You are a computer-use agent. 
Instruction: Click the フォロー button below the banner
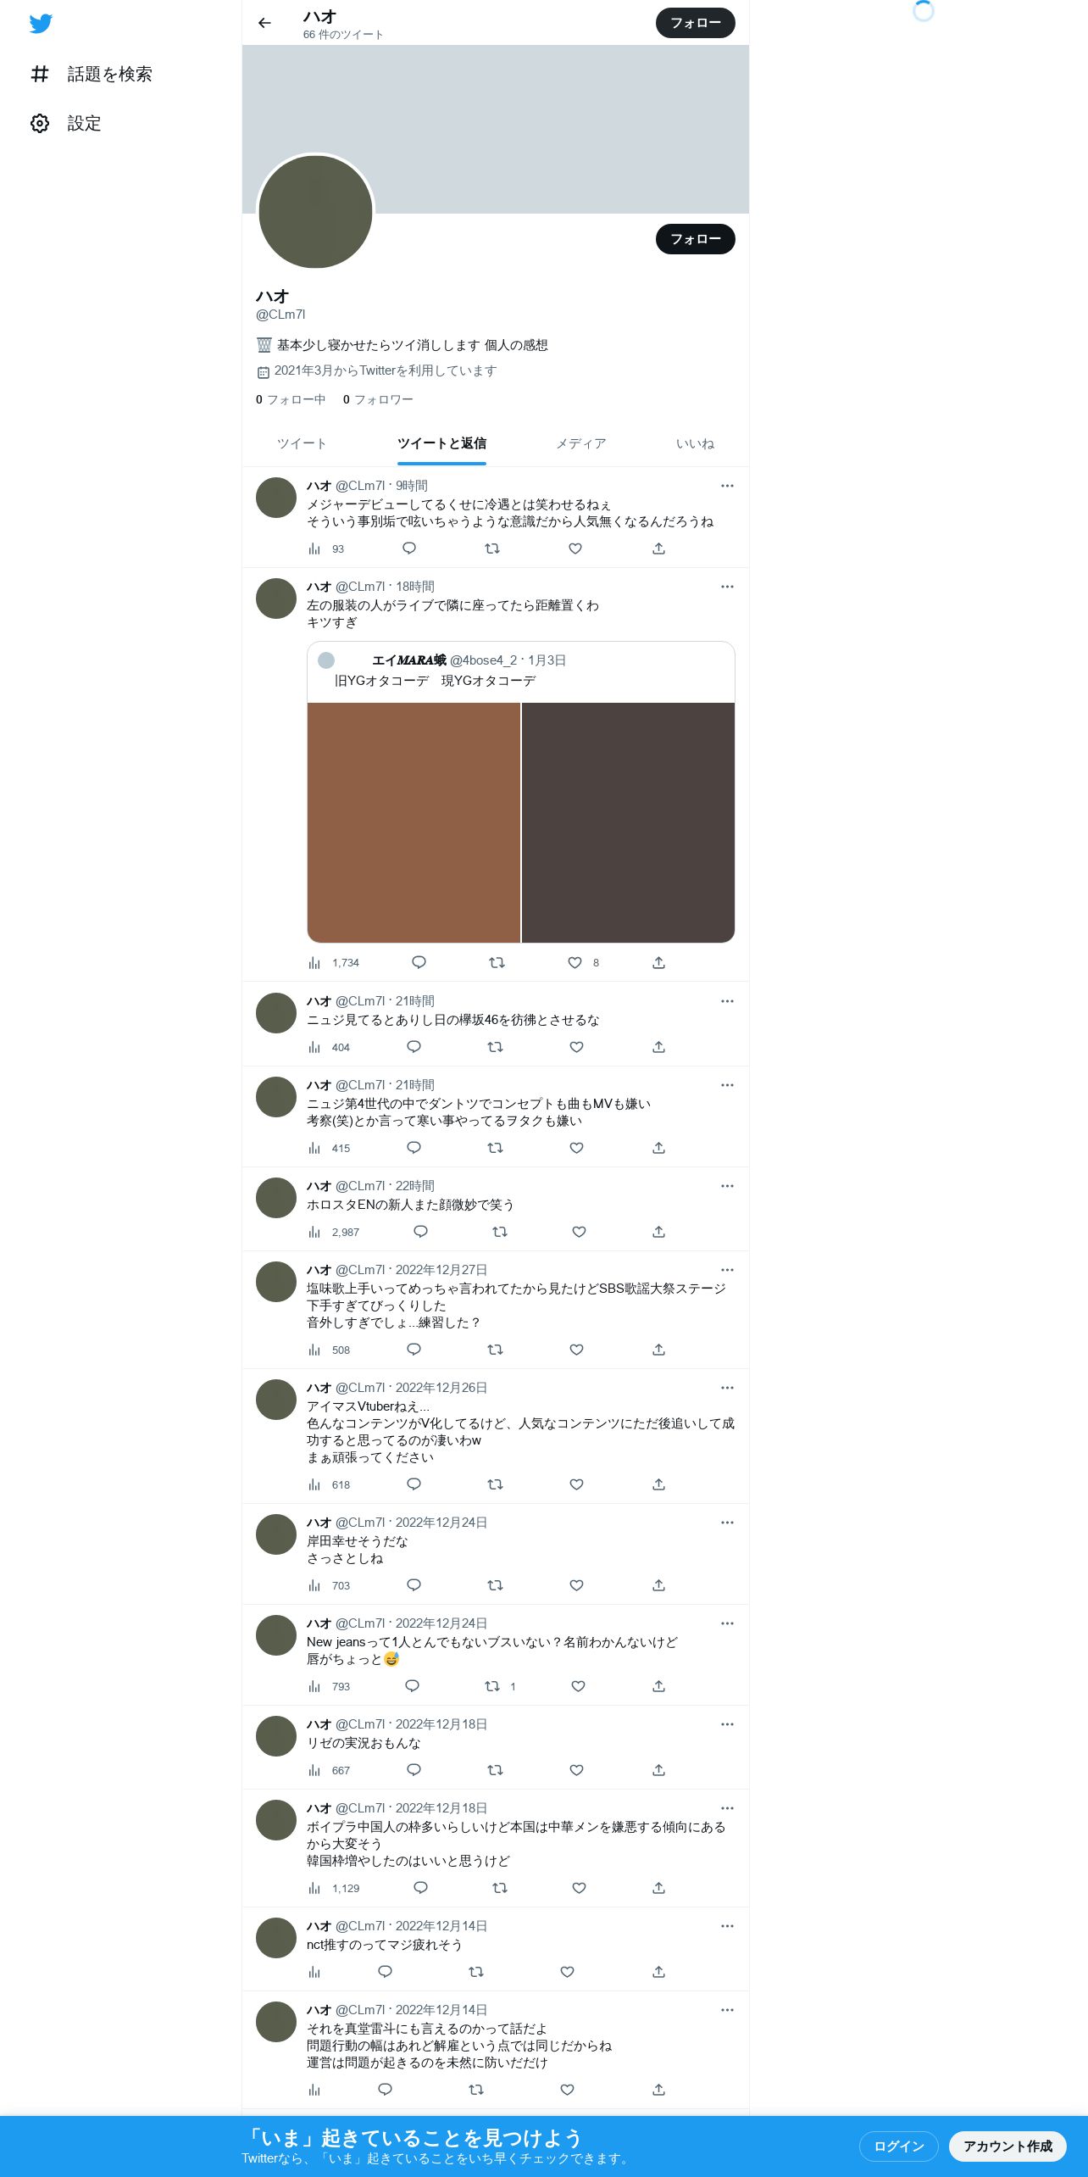click(695, 239)
